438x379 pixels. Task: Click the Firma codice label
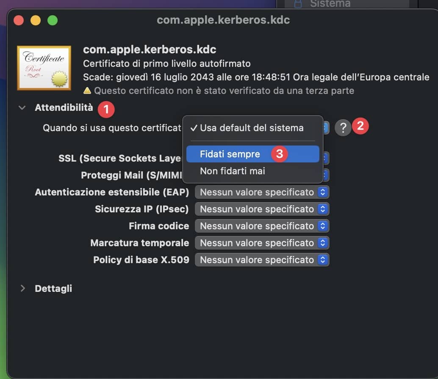(159, 226)
